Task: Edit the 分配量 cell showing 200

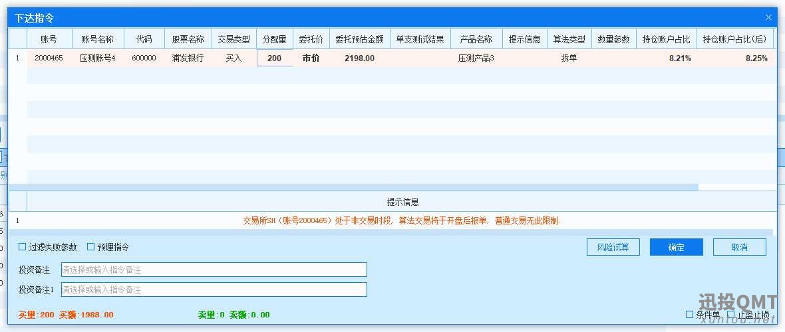Action: click(x=274, y=58)
